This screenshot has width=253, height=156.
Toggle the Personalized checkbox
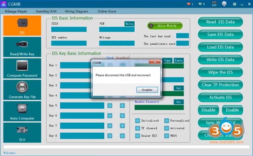[166, 120]
